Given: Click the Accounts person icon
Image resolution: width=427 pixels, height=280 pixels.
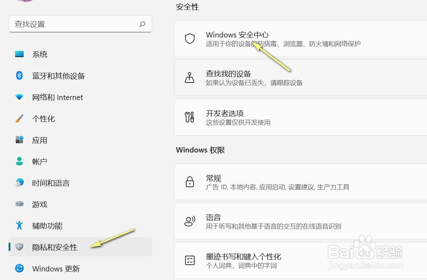Looking at the screenshot, I should point(19,161).
